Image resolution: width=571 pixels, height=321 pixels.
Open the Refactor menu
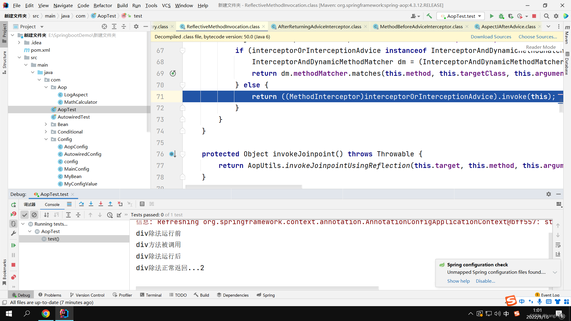point(103,5)
